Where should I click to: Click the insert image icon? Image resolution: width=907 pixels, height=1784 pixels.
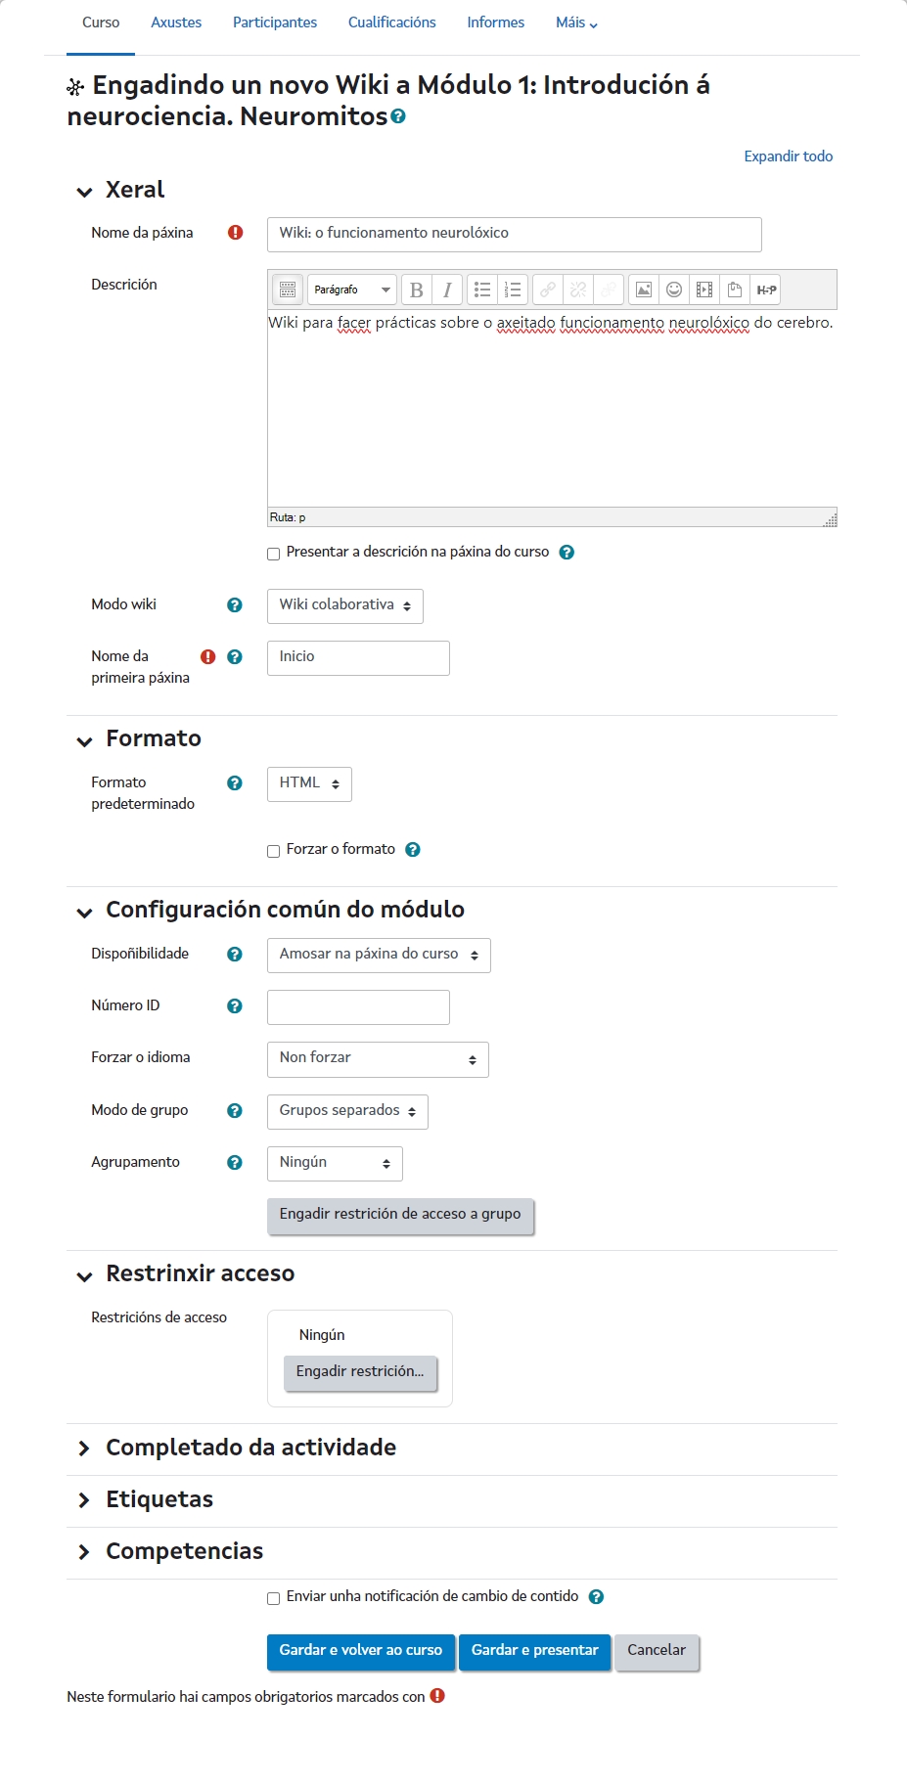(x=644, y=290)
